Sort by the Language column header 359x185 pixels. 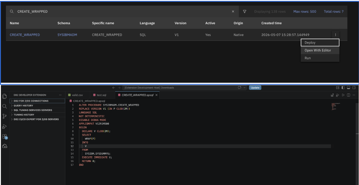click(147, 23)
